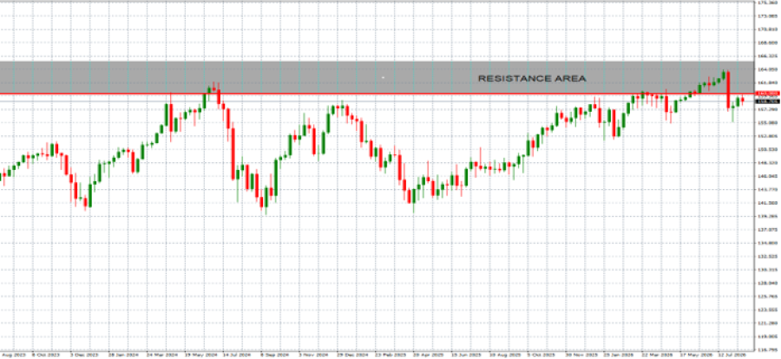The image size is (781, 359).
Task: Click the 28 Jan 2024 date label
Action: [123, 356]
